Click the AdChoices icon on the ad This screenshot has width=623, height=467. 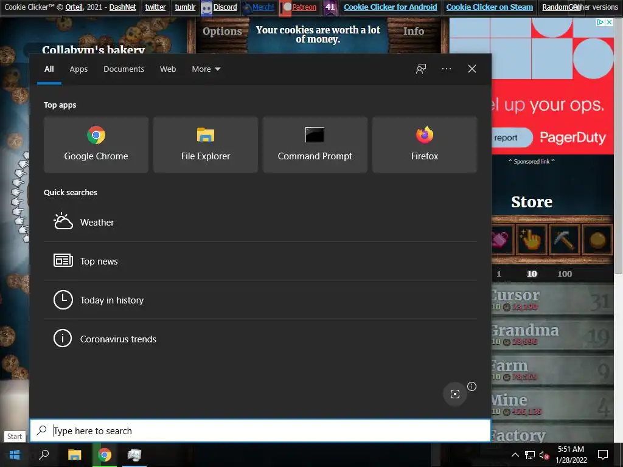600,22
